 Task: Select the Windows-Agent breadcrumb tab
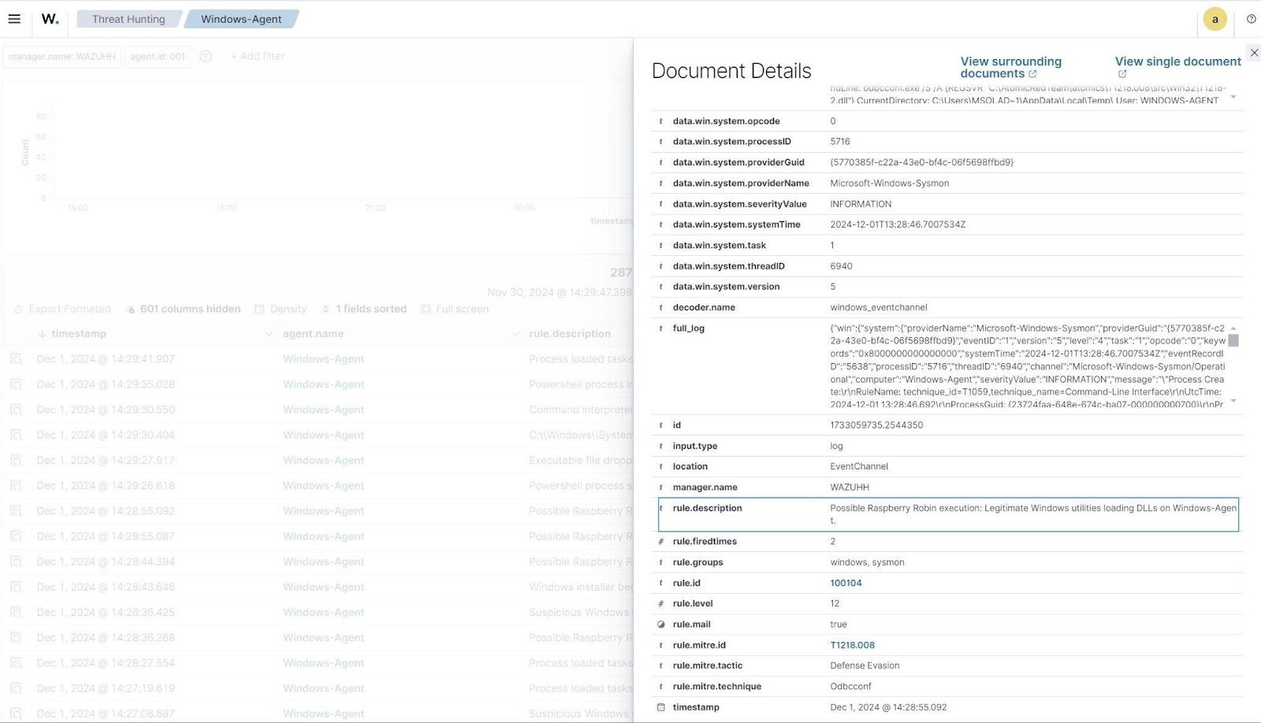point(241,19)
